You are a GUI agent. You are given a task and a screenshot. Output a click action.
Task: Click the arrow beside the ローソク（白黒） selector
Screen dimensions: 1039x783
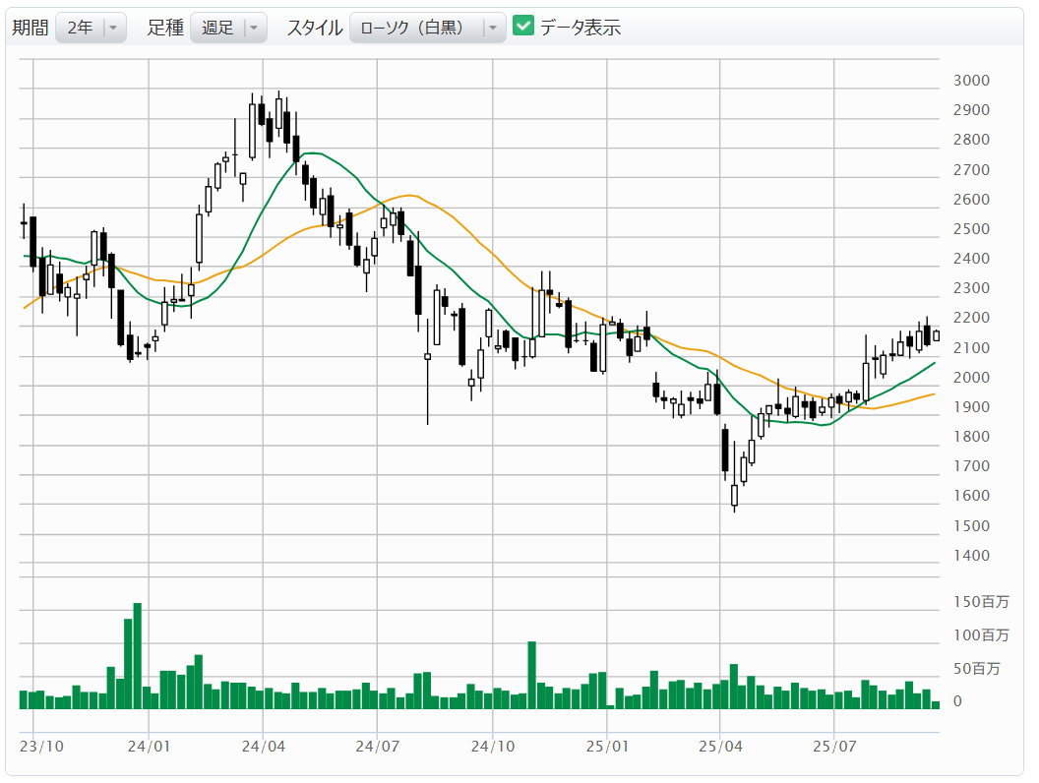click(493, 28)
